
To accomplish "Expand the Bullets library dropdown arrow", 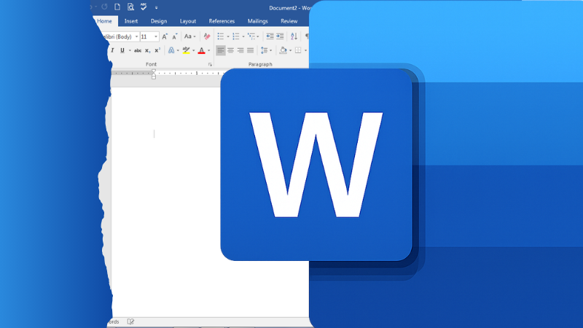I will (x=228, y=36).
